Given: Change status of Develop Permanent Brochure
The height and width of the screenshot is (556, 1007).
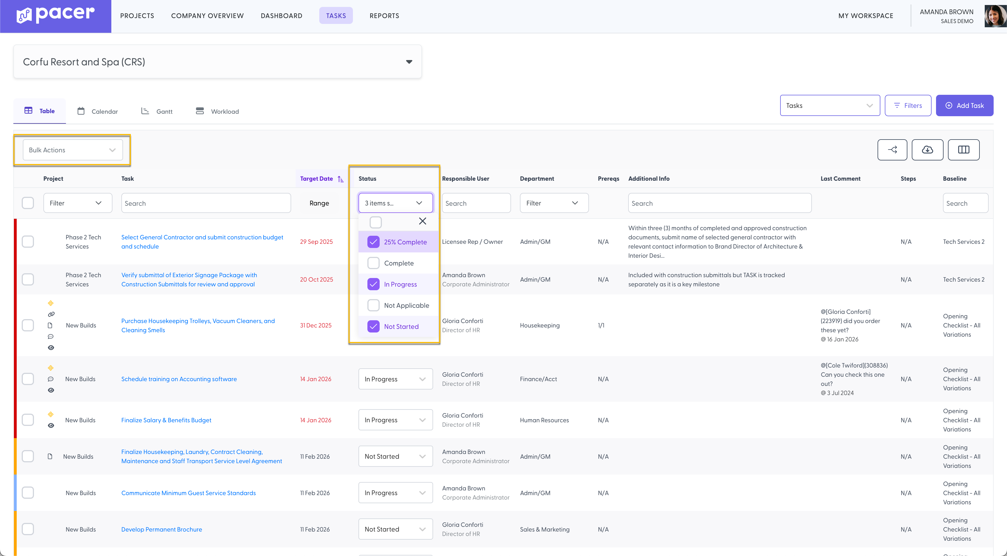Looking at the screenshot, I should click(x=395, y=529).
